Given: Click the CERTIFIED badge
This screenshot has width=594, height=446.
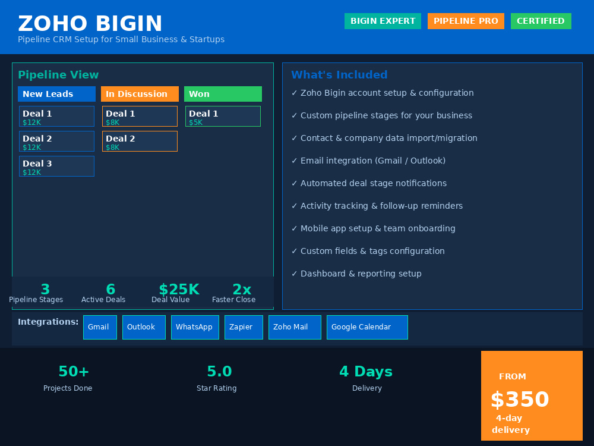Looking at the screenshot, I should coord(541,21).
